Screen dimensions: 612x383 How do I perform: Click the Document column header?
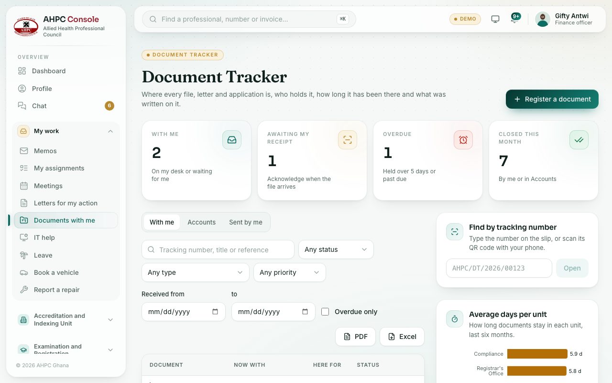pyautogui.click(x=166, y=365)
